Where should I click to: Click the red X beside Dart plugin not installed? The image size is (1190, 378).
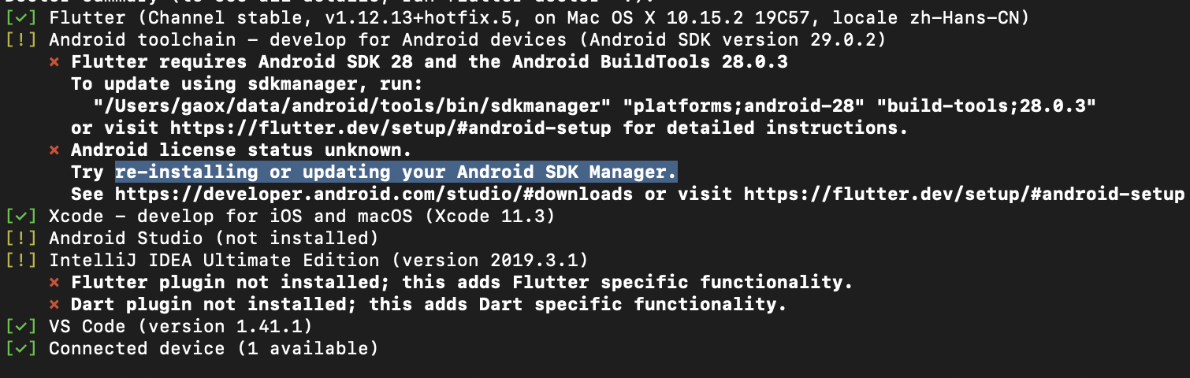(54, 304)
